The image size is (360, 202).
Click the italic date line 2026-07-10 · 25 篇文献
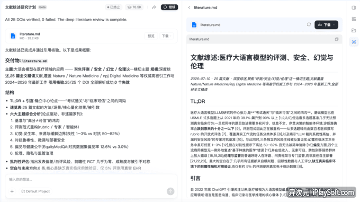point(264,84)
